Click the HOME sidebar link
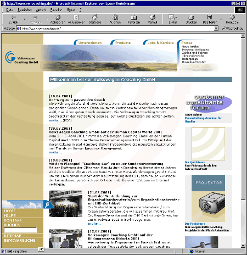This screenshot has height=255, width=247. (x=10, y=211)
